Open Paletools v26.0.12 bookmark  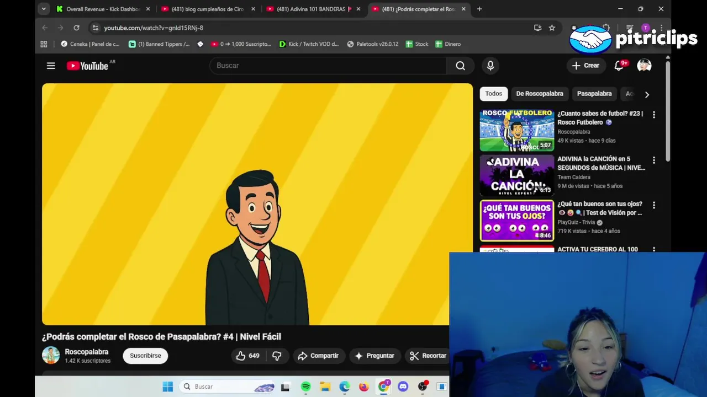[x=372, y=44]
